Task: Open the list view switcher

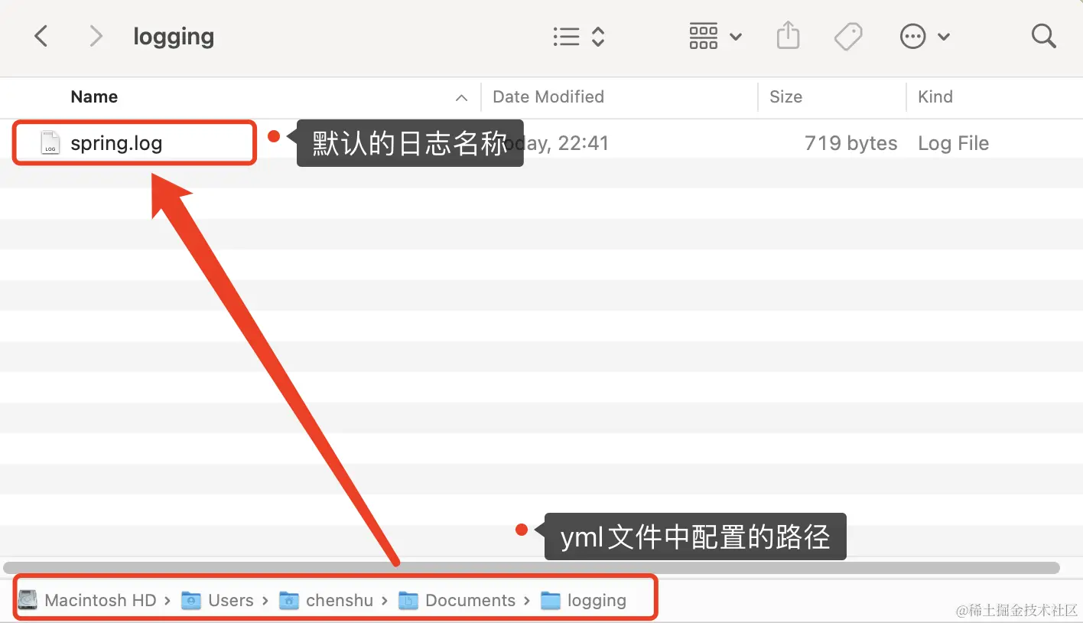Action: (x=579, y=37)
